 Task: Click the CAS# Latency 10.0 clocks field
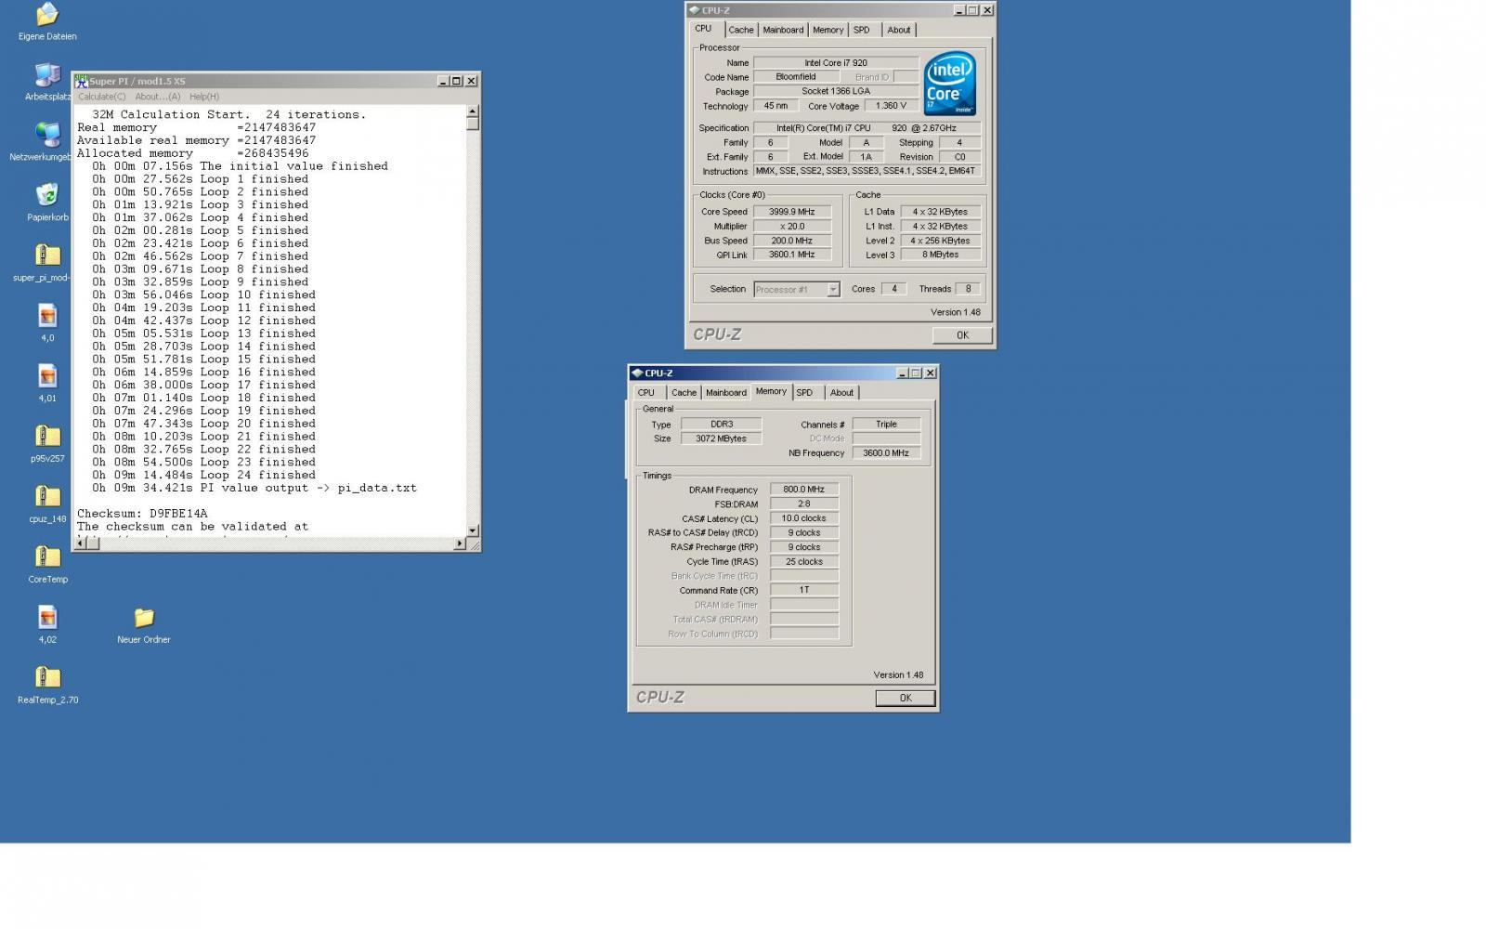click(x=804, y=518)
